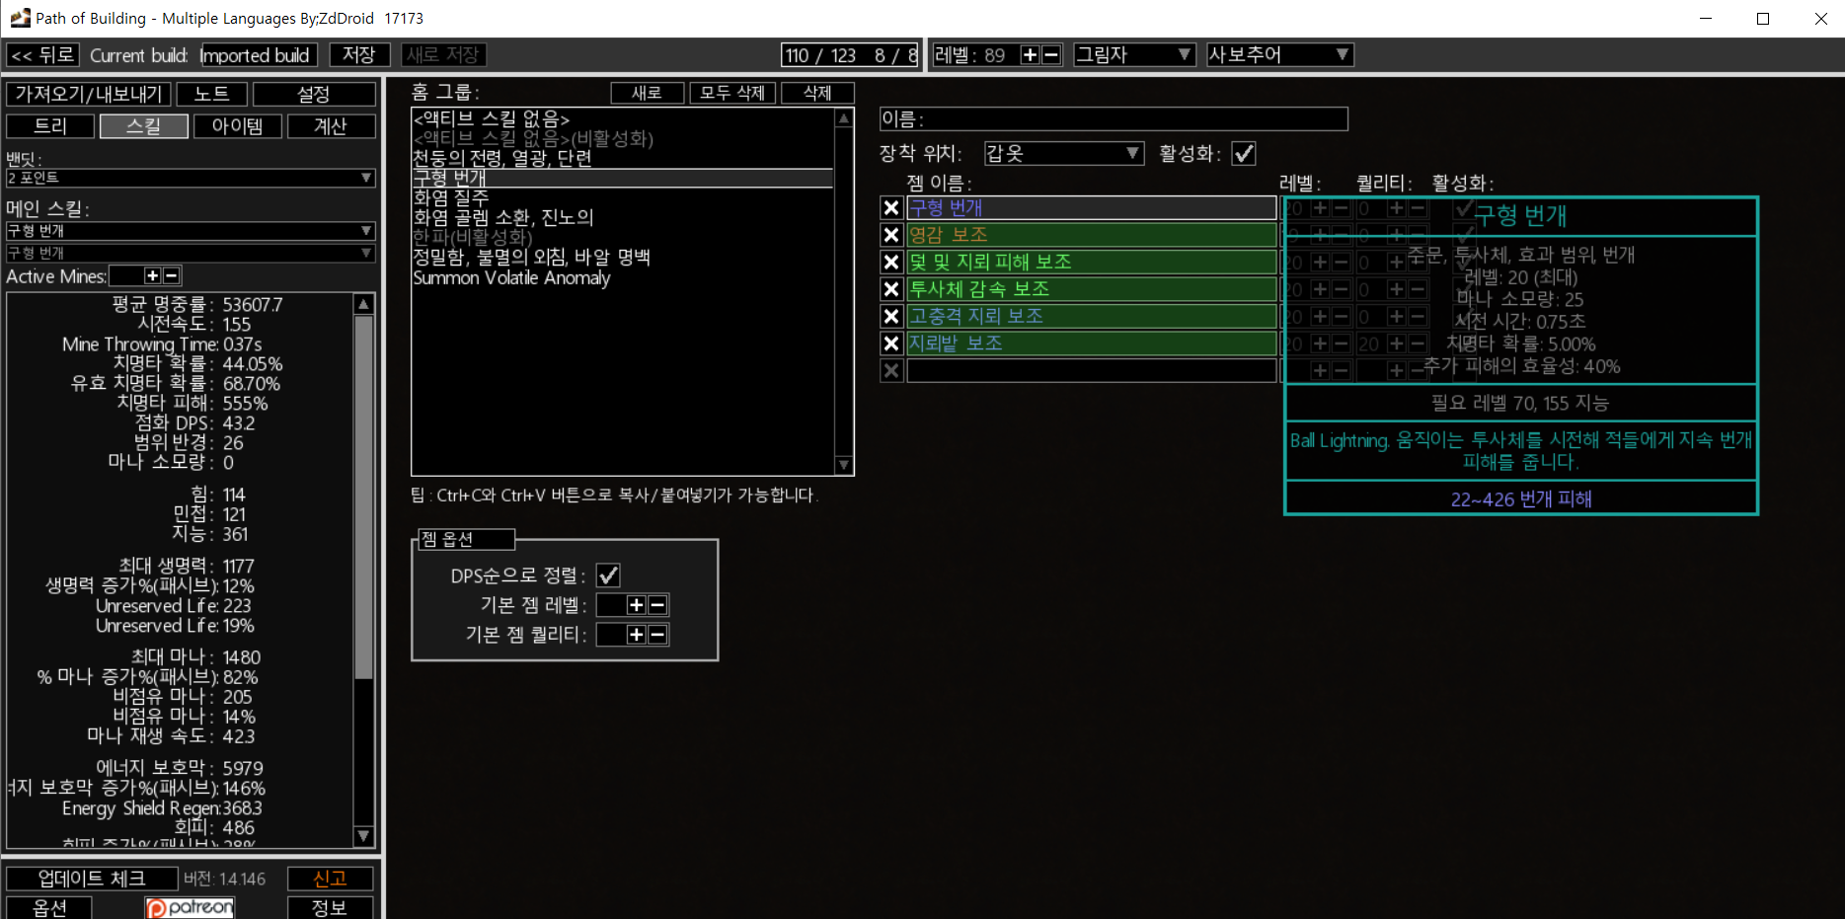The height and width of the screenshot is (919, 1845).
Task: Increase 기본 젬 레벨 with plus button
Action: point(637,605)
